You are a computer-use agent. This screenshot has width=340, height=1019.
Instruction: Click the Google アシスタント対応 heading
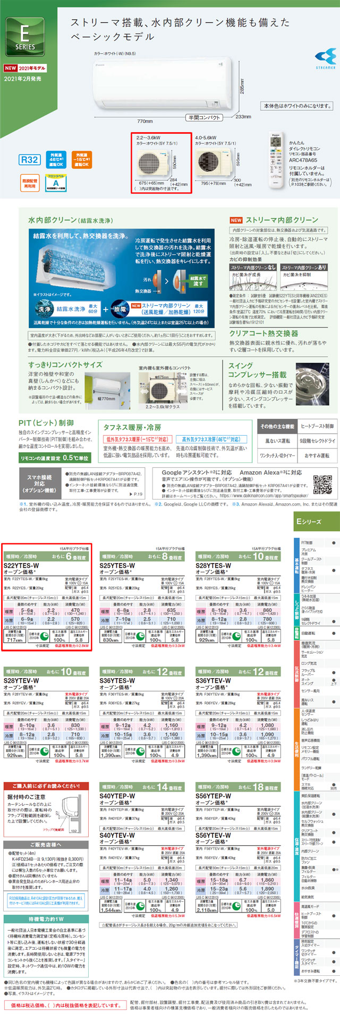click(197, 472)
